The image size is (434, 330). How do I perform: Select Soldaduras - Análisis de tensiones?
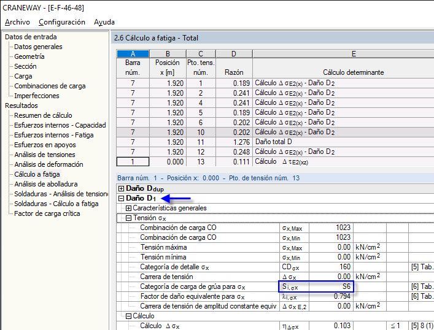pos(61,194)
